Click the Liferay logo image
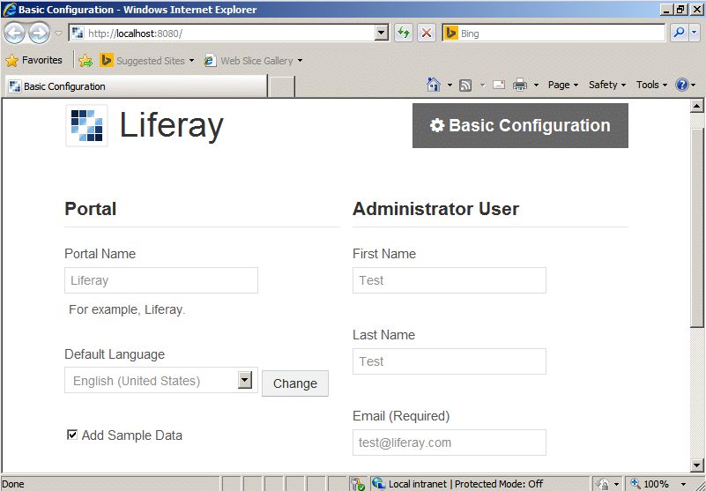The image size is (706, 491). (87, 126)
